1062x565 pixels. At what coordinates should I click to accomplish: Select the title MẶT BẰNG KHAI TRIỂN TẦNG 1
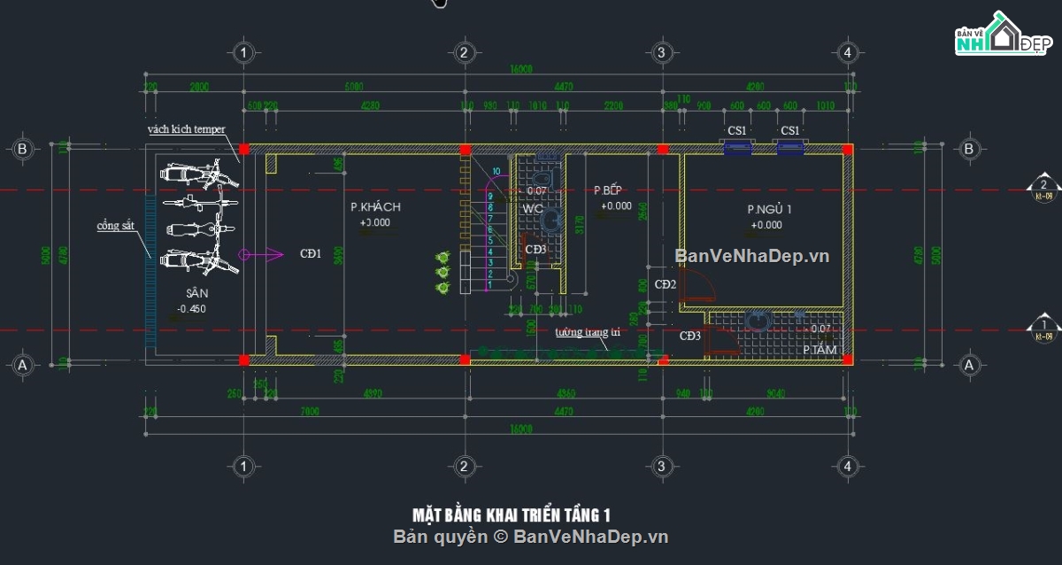(x=512, y=515)
